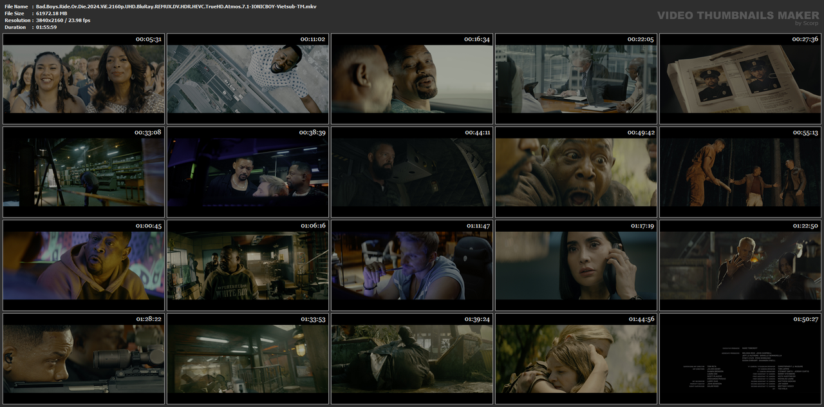Click the duration value 01:55:59
The image size is (824, 407).
click(46, 27)
